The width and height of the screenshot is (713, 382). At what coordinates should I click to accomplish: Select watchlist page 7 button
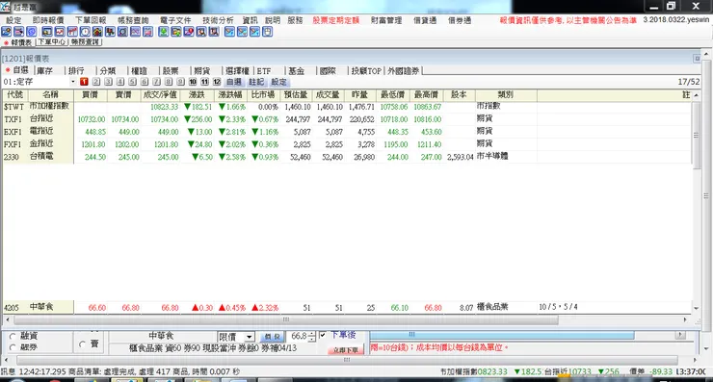pos(156,82)
